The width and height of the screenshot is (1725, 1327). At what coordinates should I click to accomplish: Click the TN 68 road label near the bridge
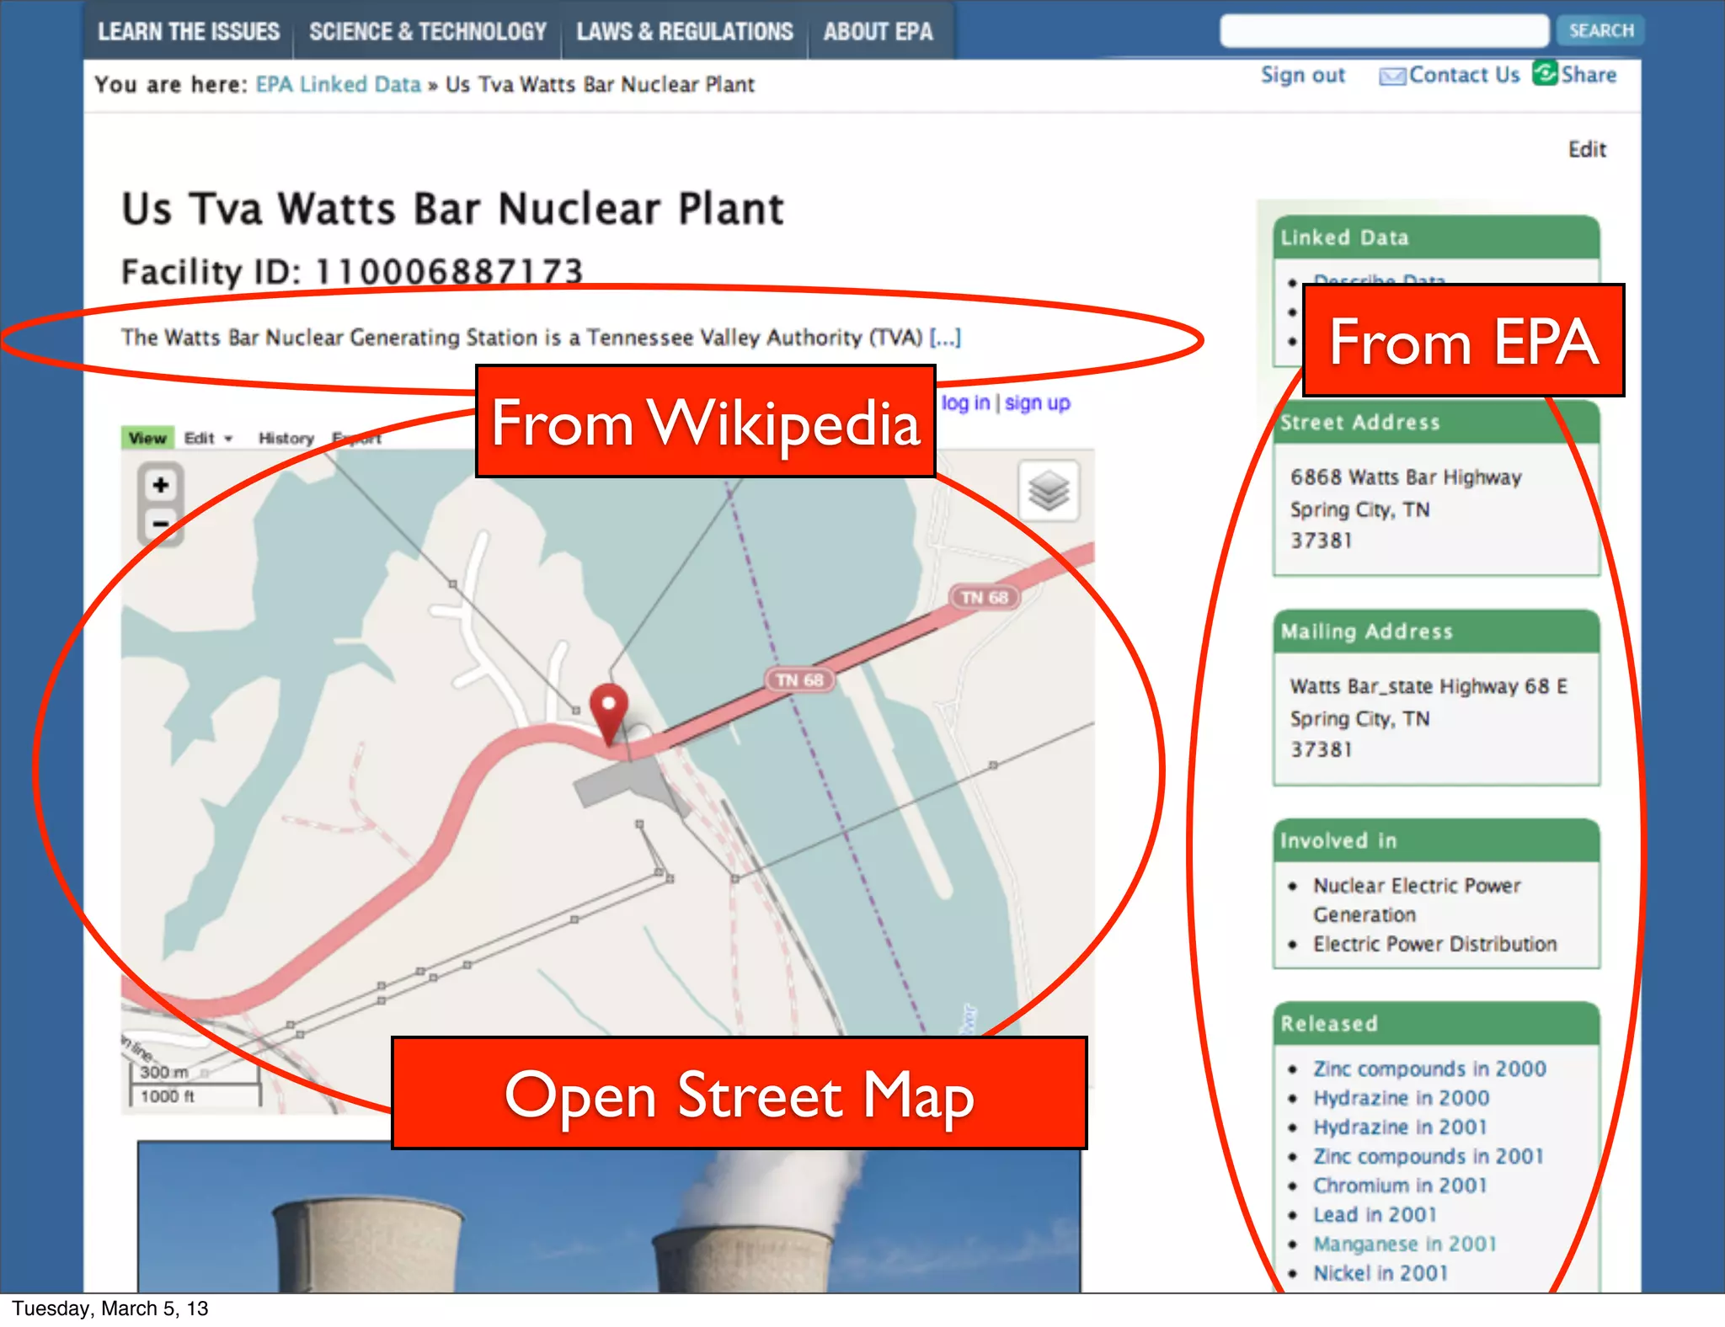point(799,679)
